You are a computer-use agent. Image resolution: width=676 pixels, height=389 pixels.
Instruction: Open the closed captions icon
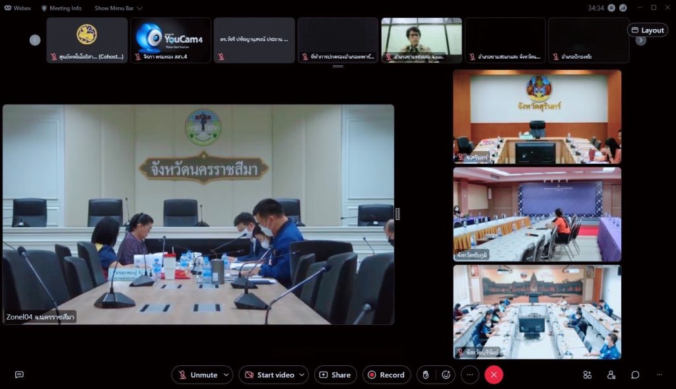point(19,374)
